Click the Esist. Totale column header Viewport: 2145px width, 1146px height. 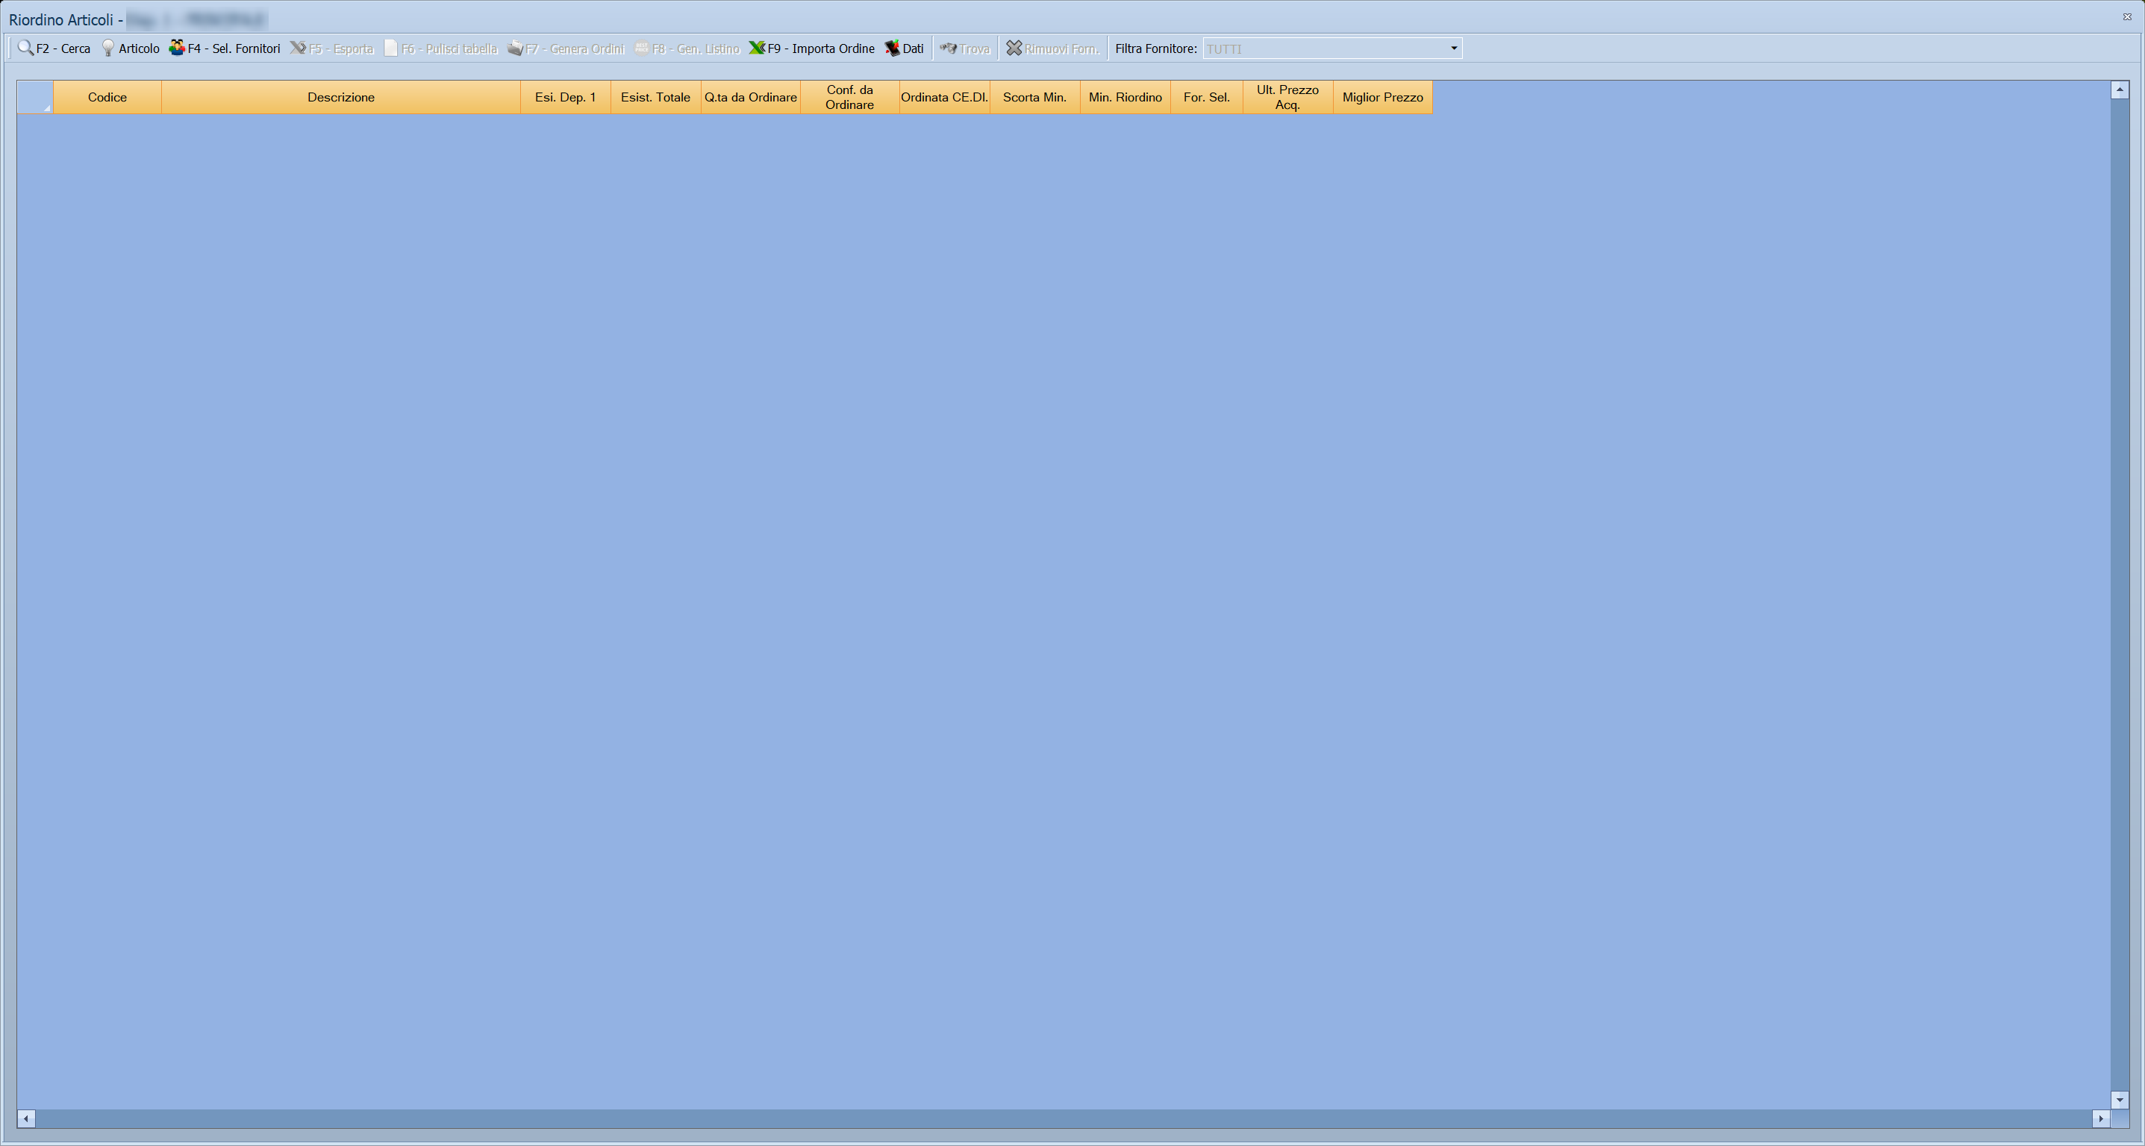[655, 98]
